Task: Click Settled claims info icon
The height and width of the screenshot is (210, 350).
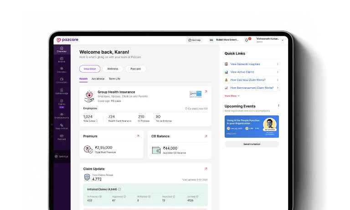Action: tap(197, 197)
